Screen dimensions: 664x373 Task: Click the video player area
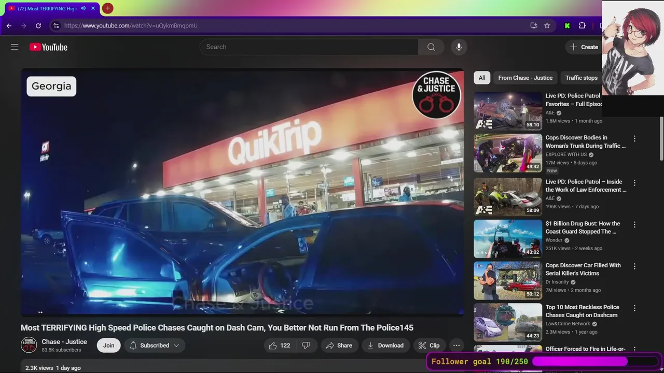pyautogui.click(x=242, y=192)
